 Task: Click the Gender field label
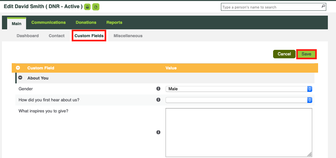click(x=25, y=89)
